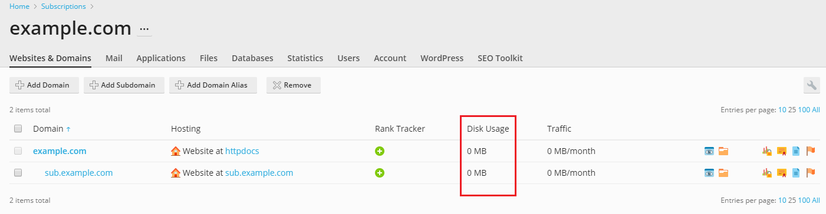Click the Remove button
This screenshot has width=826, height=214.
tap(293, 85)
